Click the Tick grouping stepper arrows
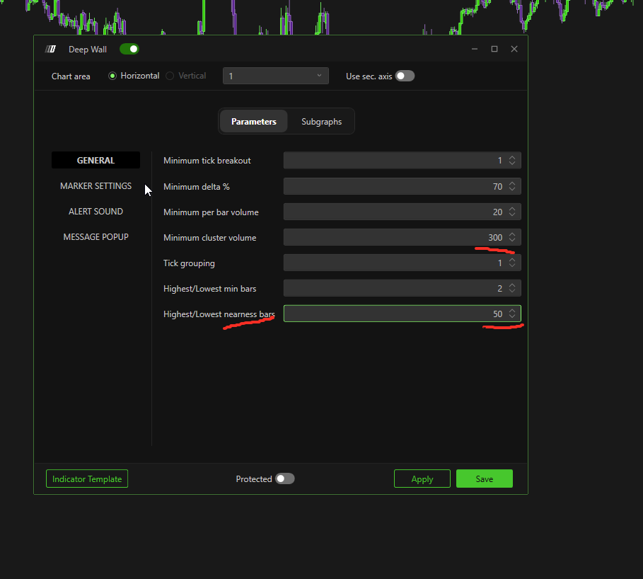This screenshot has width=643, height=579. click(512, 263)
